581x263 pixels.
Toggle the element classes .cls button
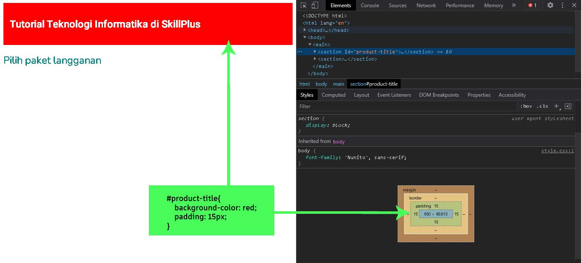(543, 106)
